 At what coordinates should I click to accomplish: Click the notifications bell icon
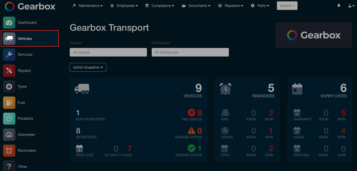click(339, 5)
